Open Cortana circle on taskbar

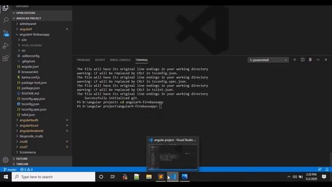point(101,177)
